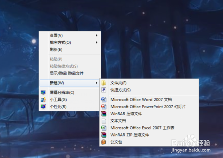The height and width of the screenshot is (158, 223).
Task: Open 屏幕分辨率(C) from the context menu
Action: 70,93
